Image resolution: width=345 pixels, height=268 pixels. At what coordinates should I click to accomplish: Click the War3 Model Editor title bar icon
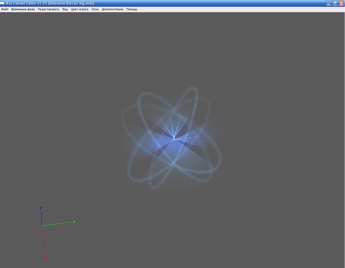[x=2, y=3]
